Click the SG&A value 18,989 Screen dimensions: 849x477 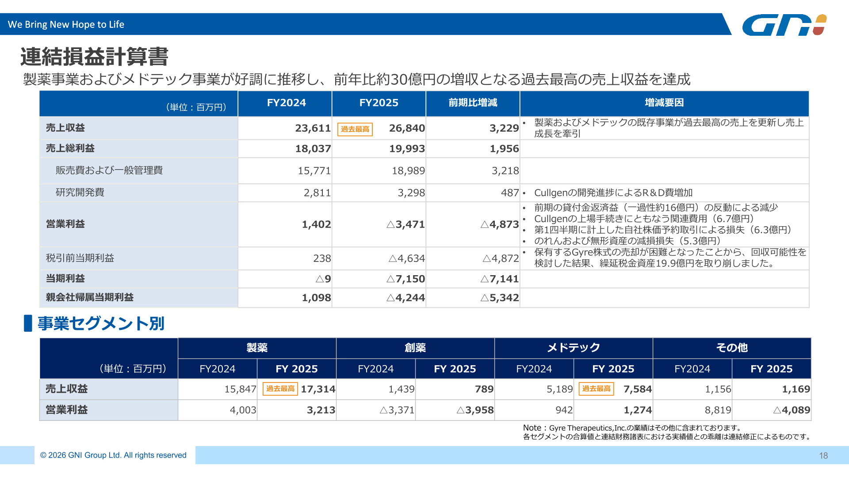coord(408,170)
